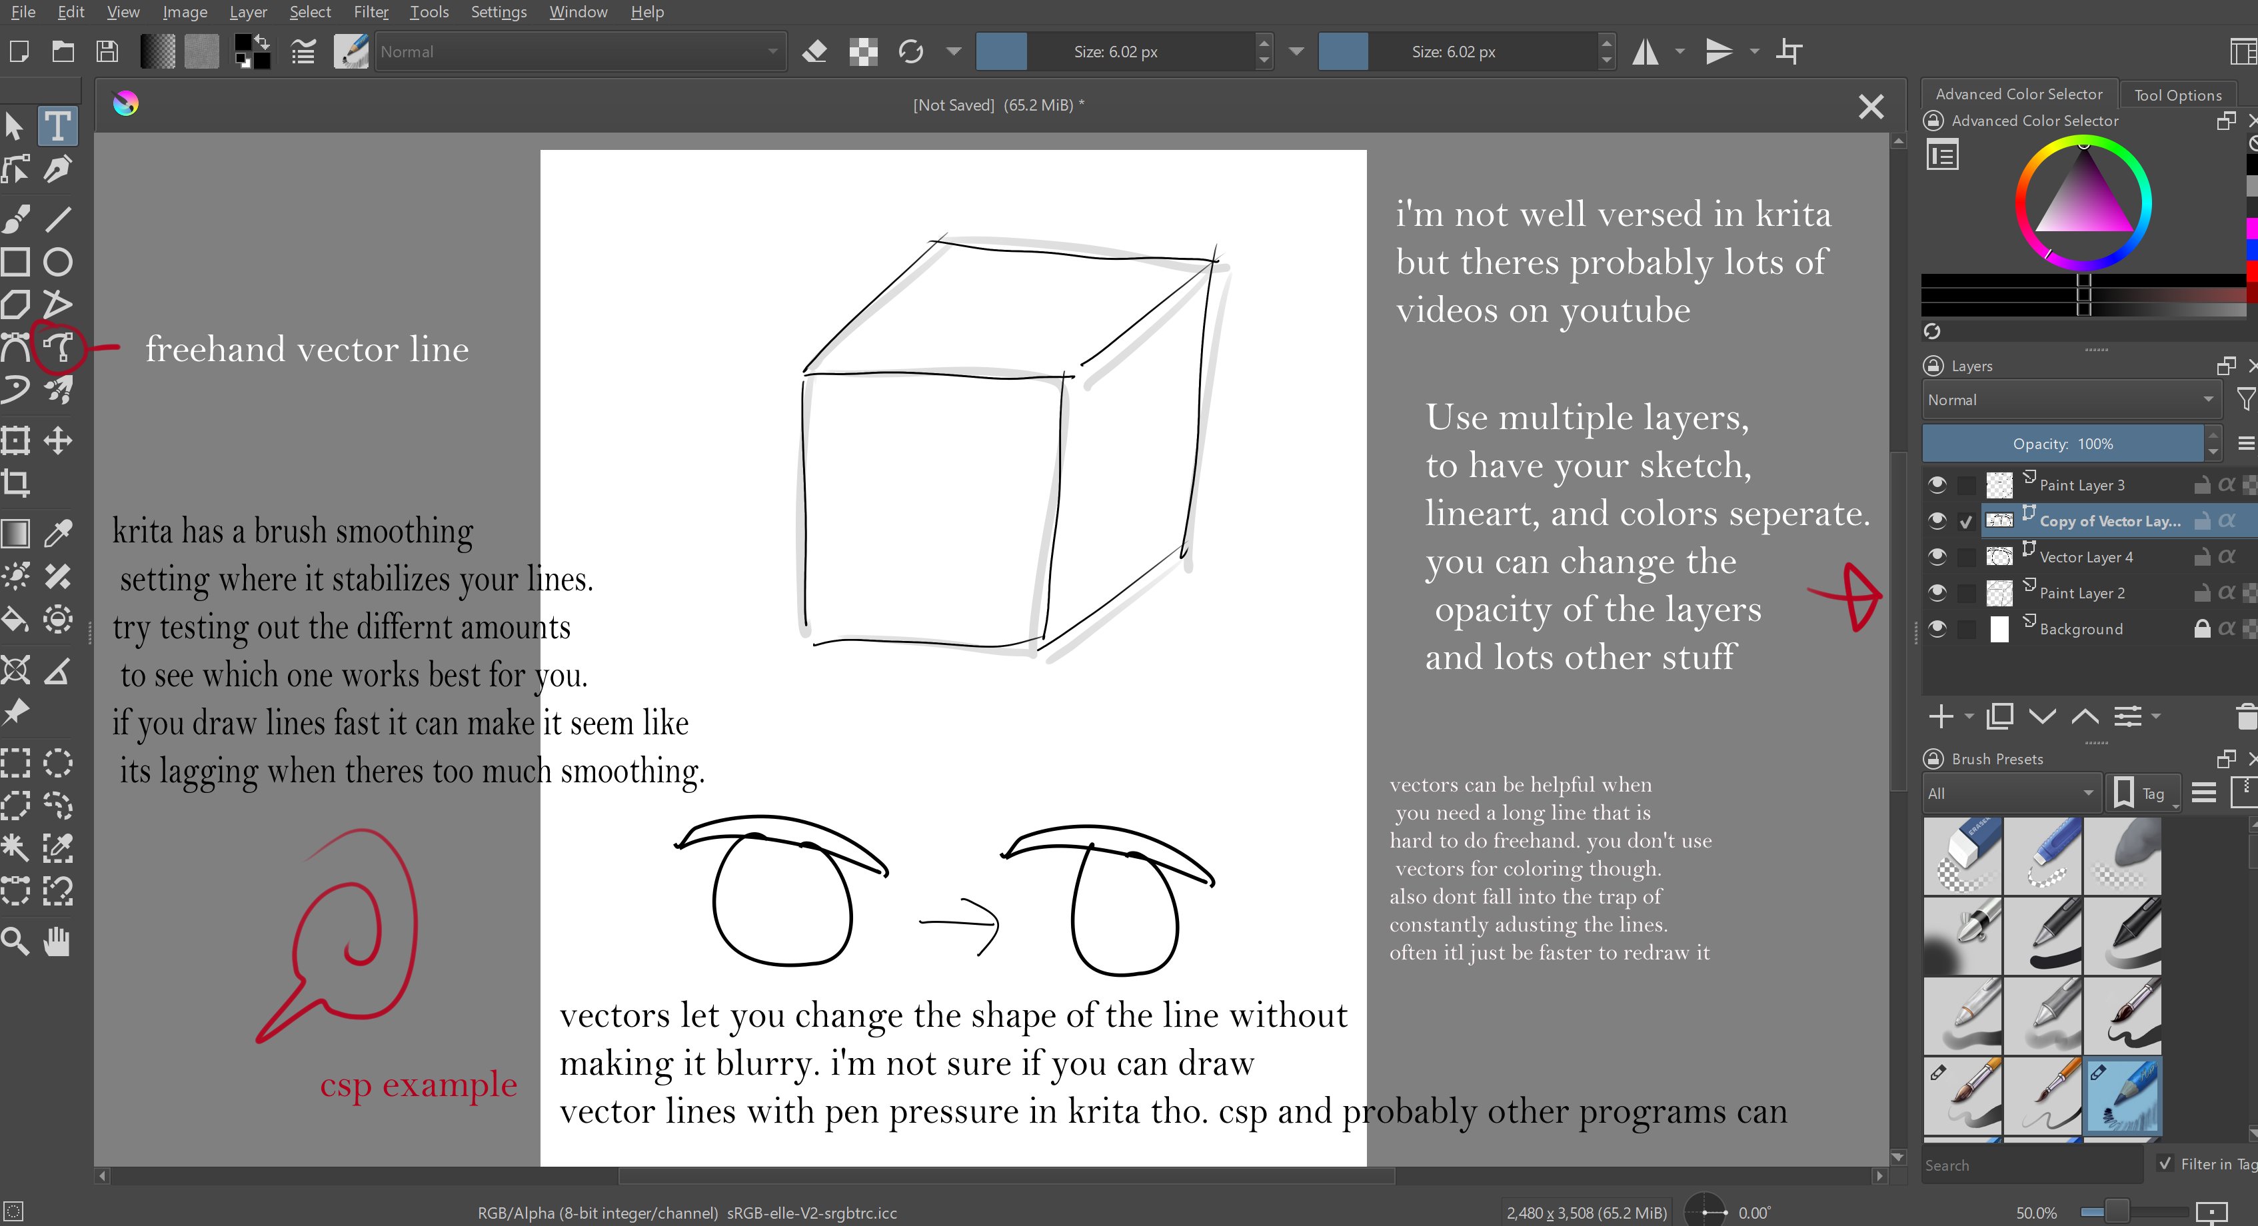Activate the Fill bucket tool
This screenshot has height=1226, width=2258.
click(16, 620)
